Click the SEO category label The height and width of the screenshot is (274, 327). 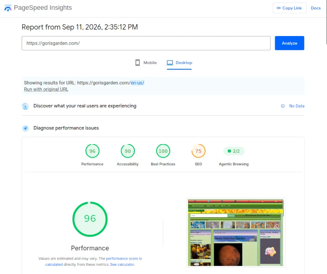198,164
